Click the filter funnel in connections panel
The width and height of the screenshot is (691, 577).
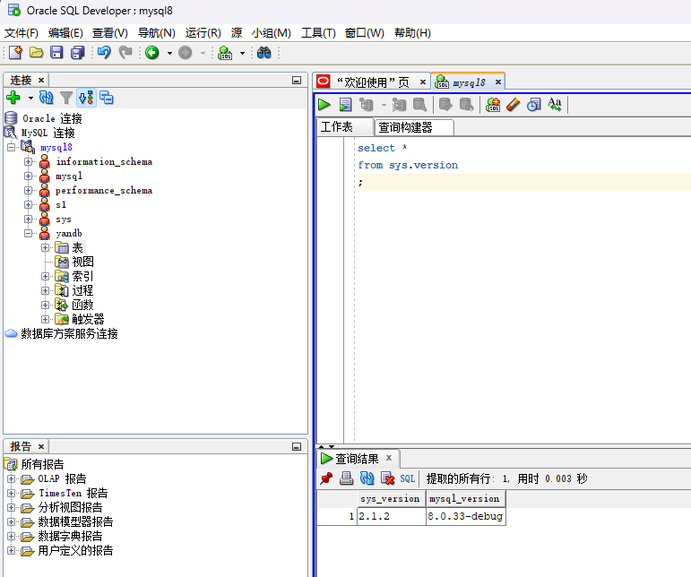coord(66,98)
